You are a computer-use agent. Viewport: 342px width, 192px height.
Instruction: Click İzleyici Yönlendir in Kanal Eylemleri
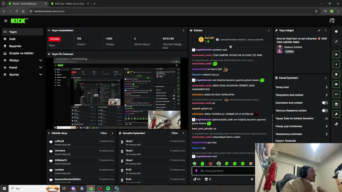[x=286, y=141]
